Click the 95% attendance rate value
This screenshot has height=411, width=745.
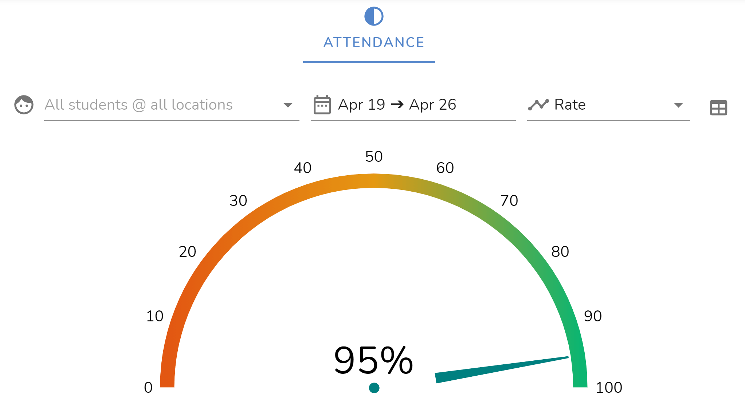(373, 360)
